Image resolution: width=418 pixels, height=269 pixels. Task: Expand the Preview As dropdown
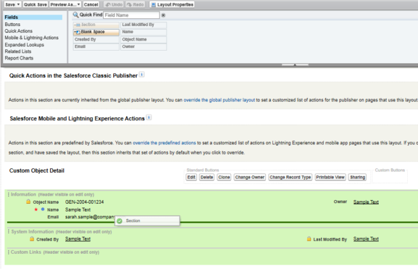click(x=78, y=4)
